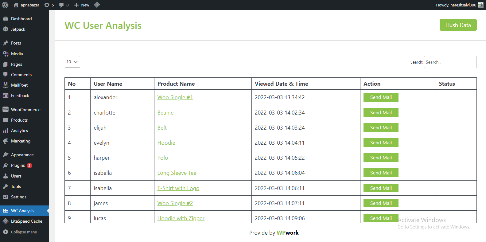The height and width of the screenshot is (242, 486).
Task: Click the Search input field
Action: pos(450,62)
